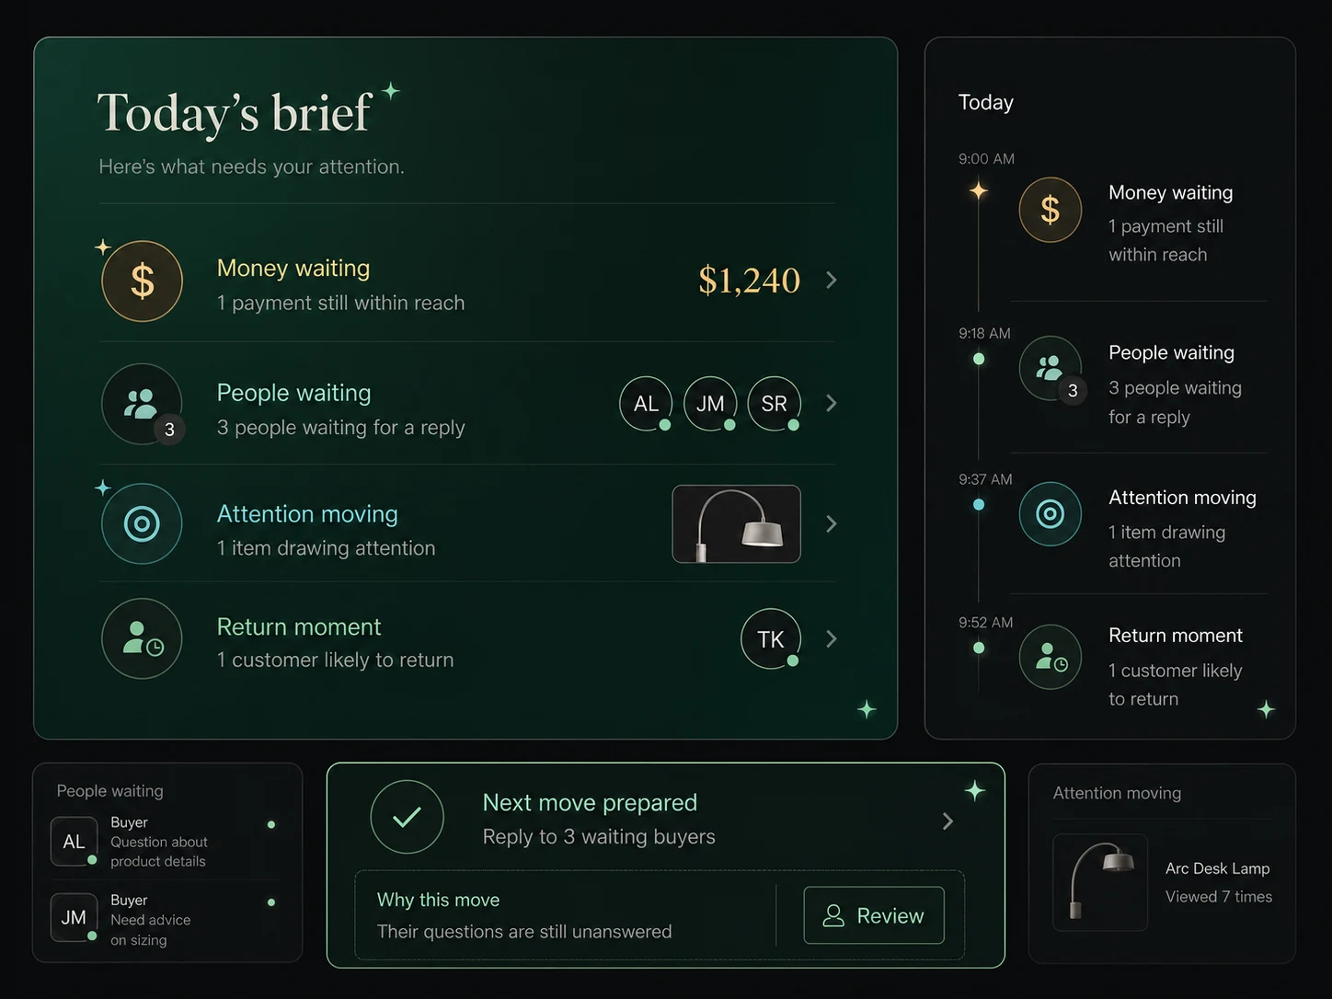The height and width of the screenshot is (999, 1332).
Task: Select the 9:18 AM timeline dot
Action: click(979, 359)
